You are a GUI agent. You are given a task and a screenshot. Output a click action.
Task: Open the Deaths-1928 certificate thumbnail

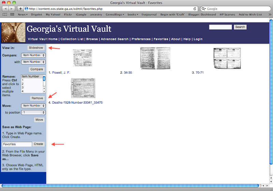coord(83,88)
